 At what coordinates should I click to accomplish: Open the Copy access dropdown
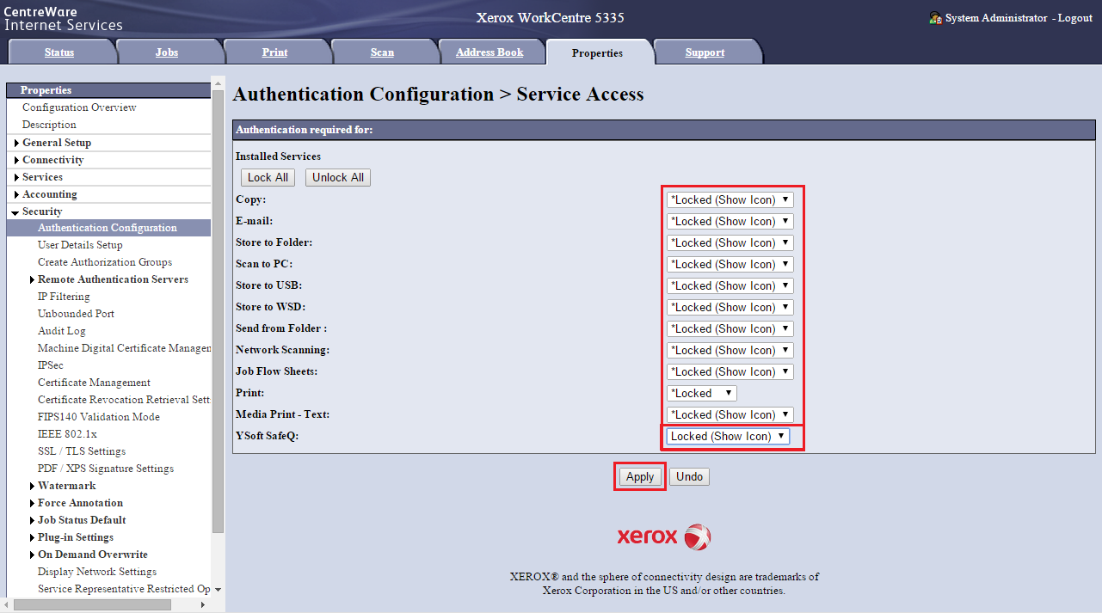(x=730, y=199)
